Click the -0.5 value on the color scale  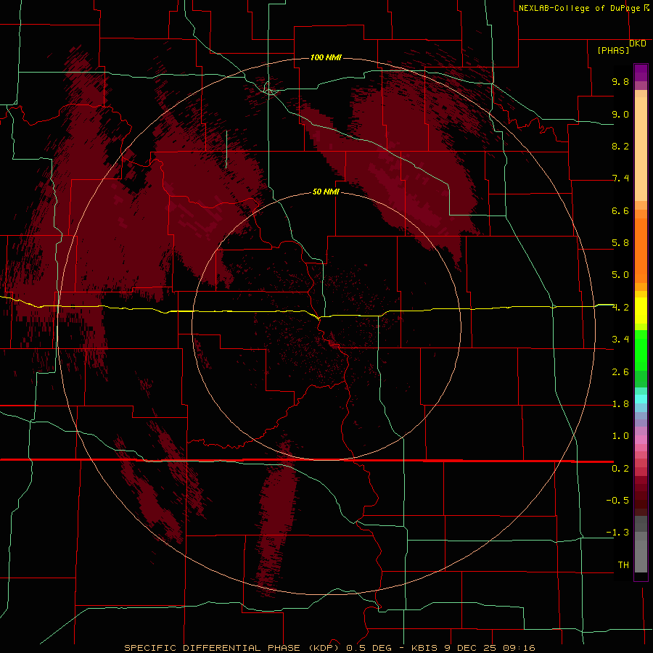[x=617, y=501]
